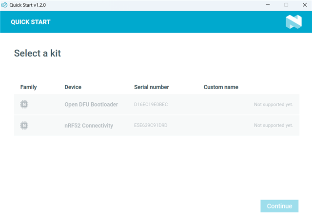Click the Continue button
Screen dimensions: 312x223
[279, 206]
